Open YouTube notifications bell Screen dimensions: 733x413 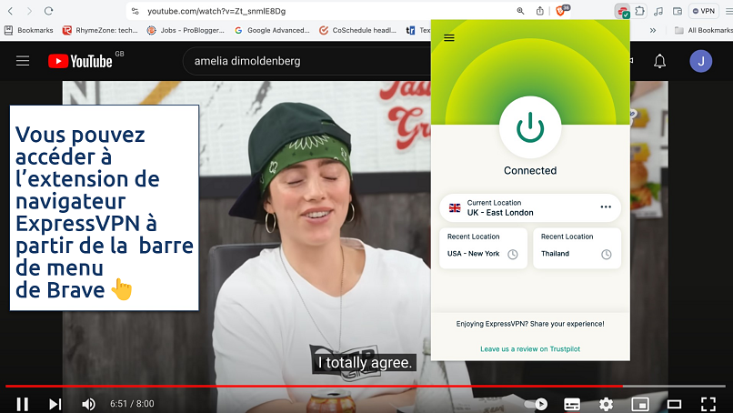tap(660, 61)
